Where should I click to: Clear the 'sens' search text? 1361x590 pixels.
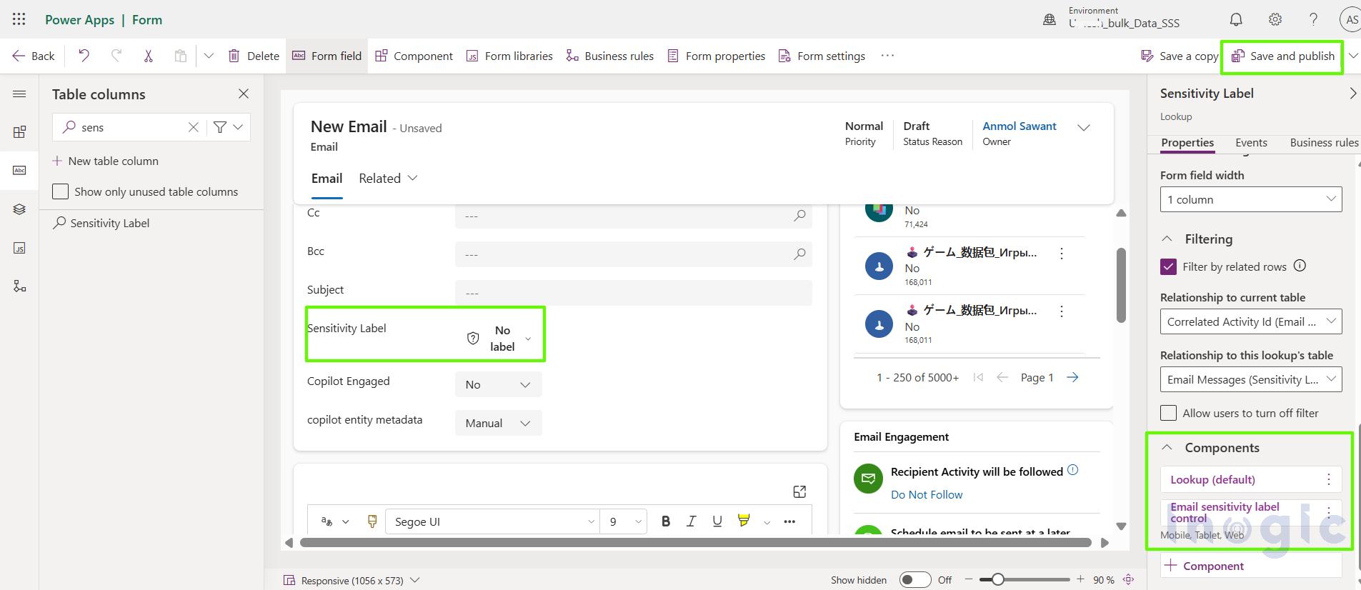point(193,127)
